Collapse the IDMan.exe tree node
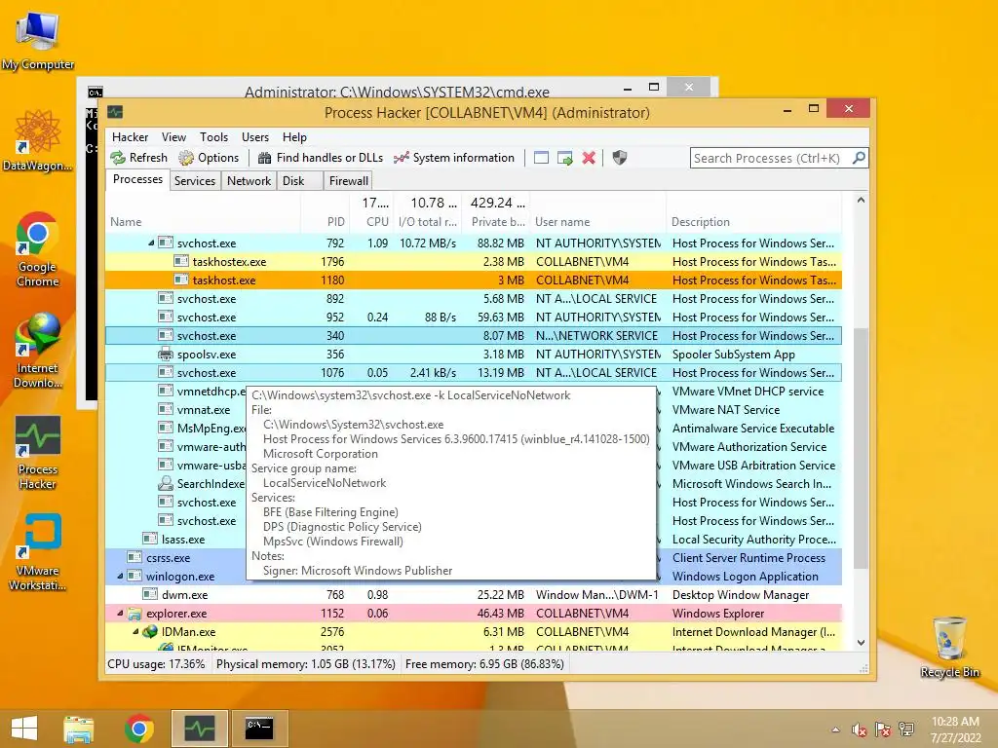Viewport: 998px width, 748px height. click(x=134, y=631)
